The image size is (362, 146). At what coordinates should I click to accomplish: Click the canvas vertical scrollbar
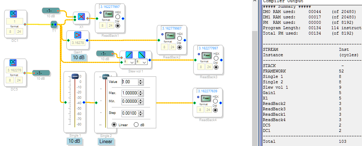255,88
